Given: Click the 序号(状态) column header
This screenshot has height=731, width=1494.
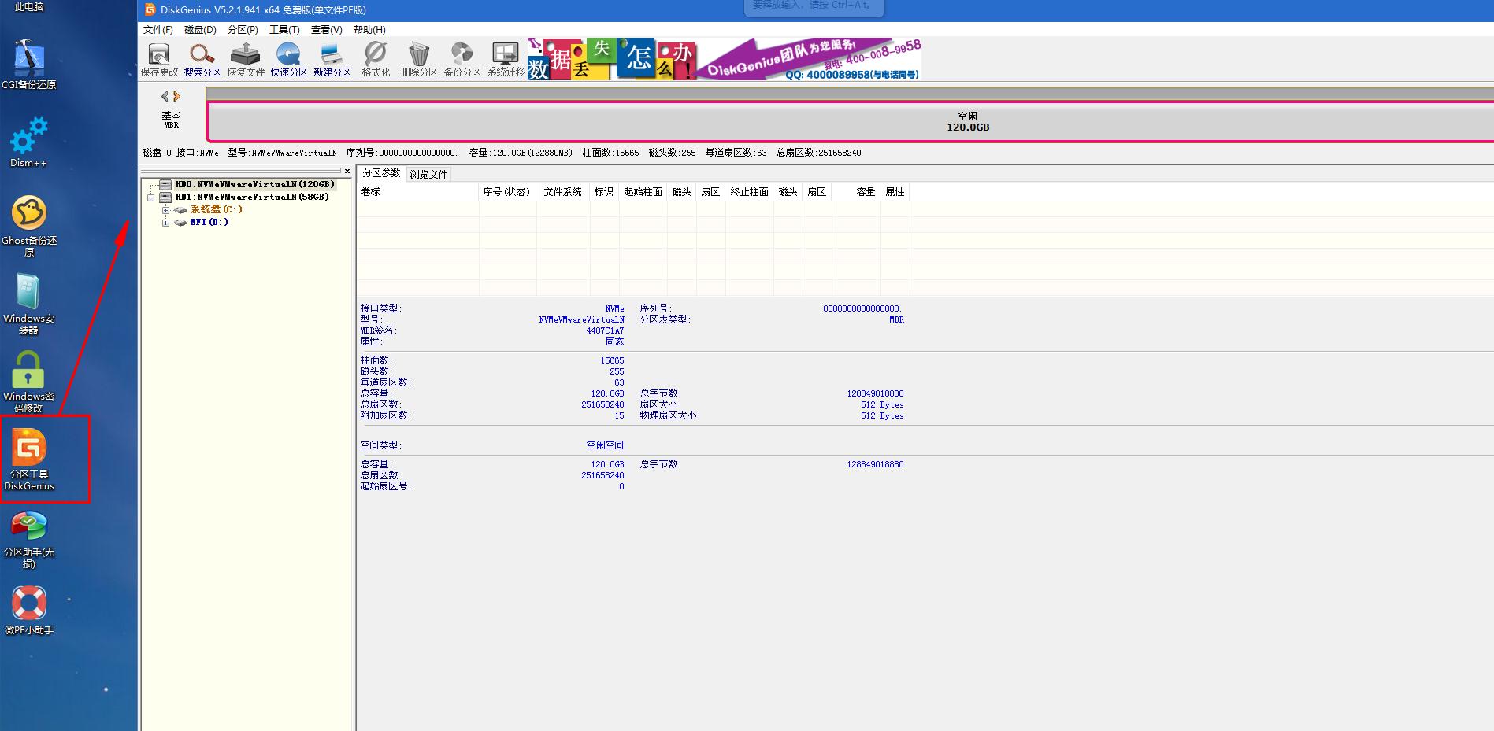Looking at the screenshot, I should (x=506, y=192).
